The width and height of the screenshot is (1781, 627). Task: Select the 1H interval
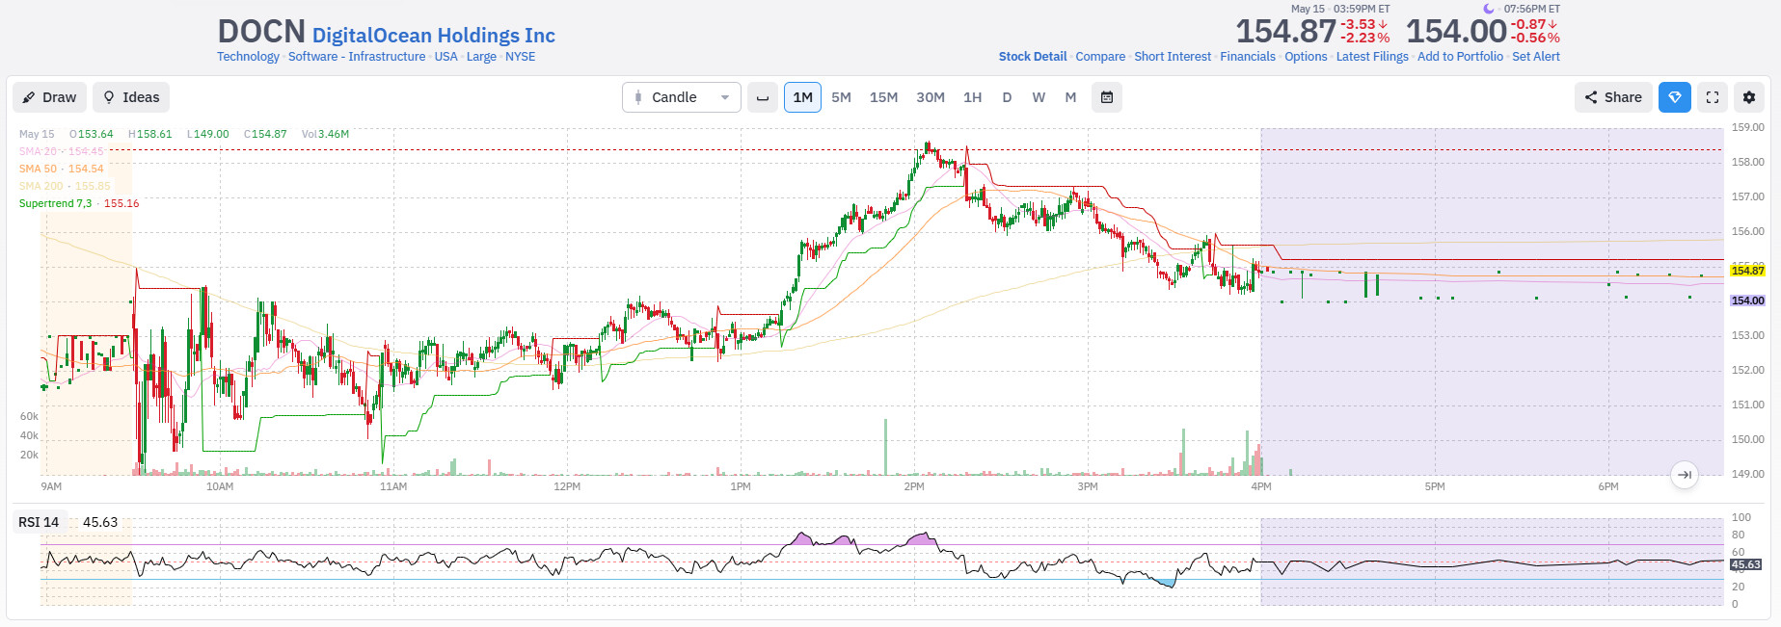(x=973, y=97)
